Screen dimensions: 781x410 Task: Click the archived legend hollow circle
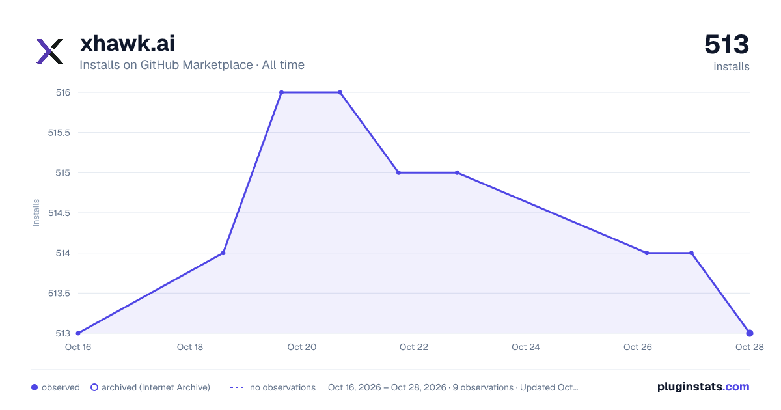pyautogui.click(x=94, y=387)
